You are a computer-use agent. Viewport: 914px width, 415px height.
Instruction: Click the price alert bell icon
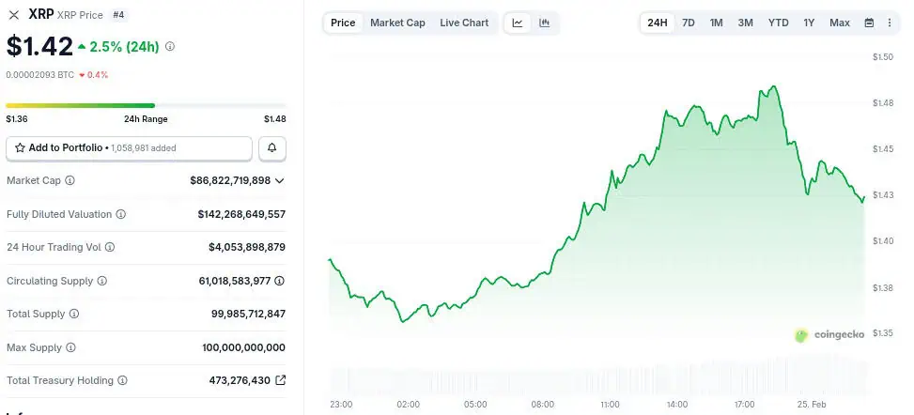coord(272,148)
